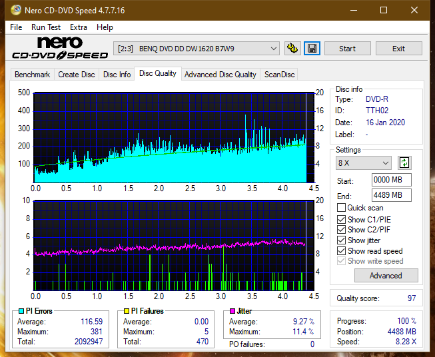435x357 pixels.
Task: Click the disc ID value TTH02
Action: coord(377,111)
